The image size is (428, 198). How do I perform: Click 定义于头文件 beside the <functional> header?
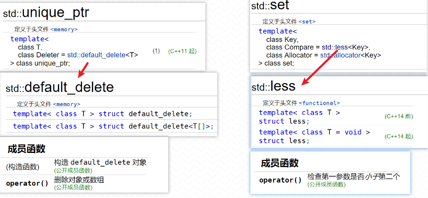tap(280, 103)
